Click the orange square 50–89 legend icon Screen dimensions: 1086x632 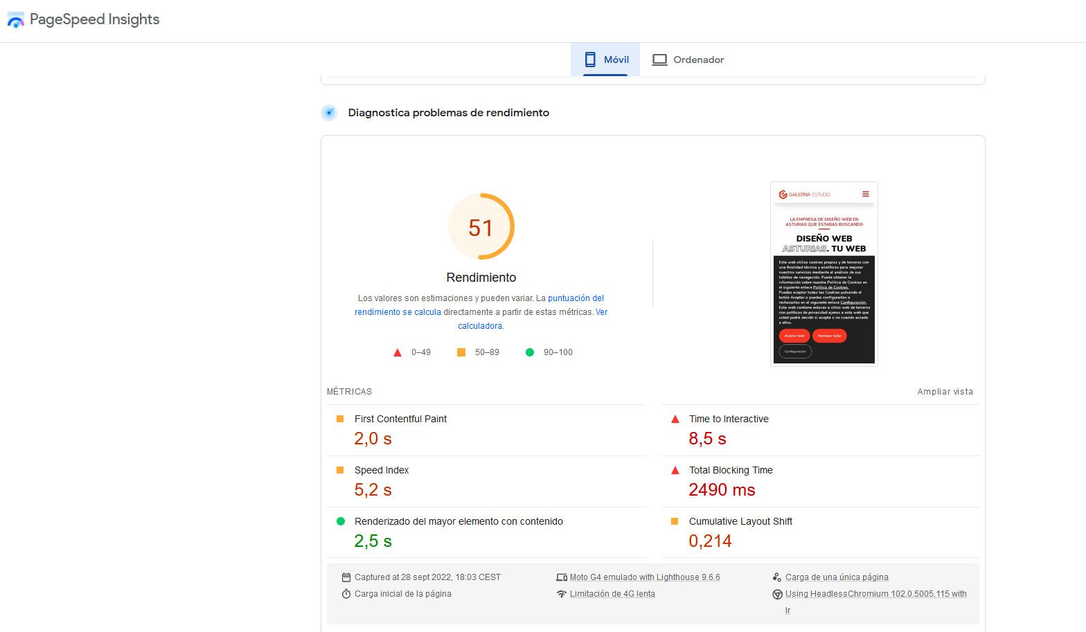point(461,352)
